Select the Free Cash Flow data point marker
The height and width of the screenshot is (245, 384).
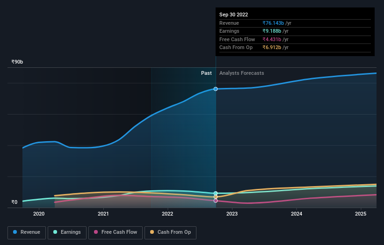coord(216,201)
